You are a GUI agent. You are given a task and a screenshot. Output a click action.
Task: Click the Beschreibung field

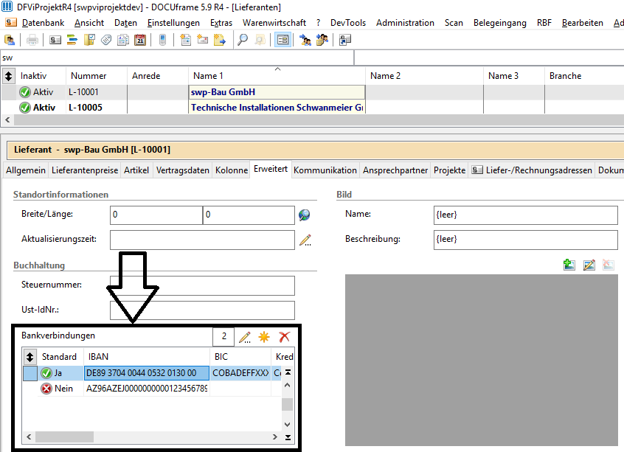click(526, 240)
